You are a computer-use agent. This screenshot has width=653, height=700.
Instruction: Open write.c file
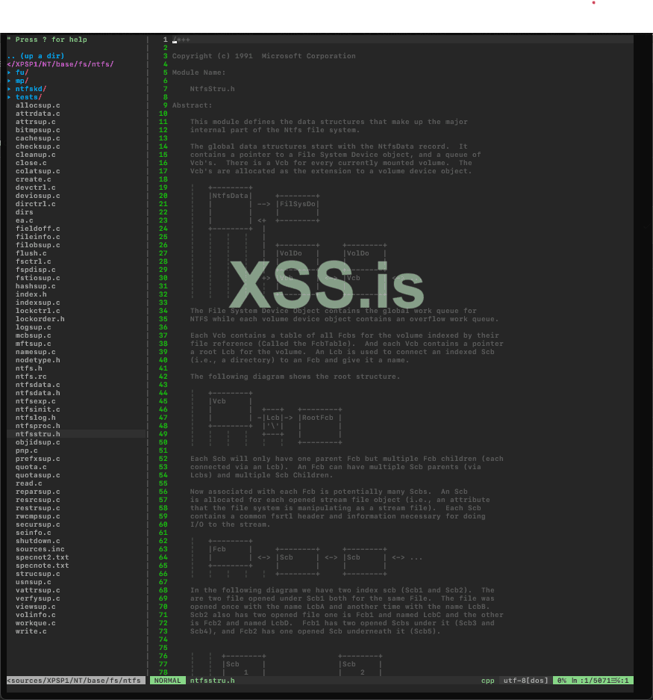(x=31, y=631)
